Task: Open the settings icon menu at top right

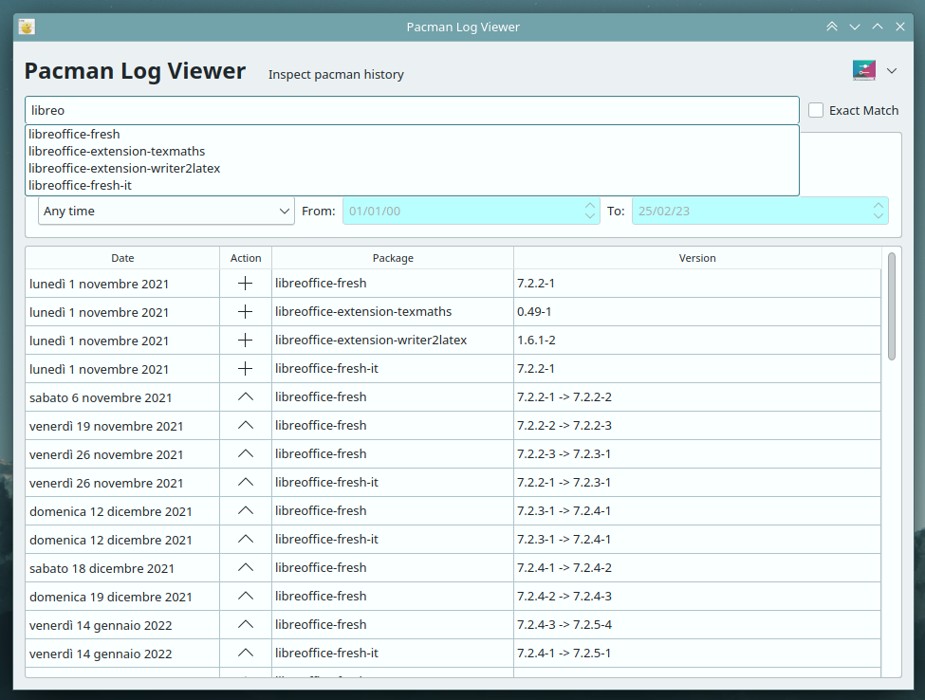Action: (864, 70)
